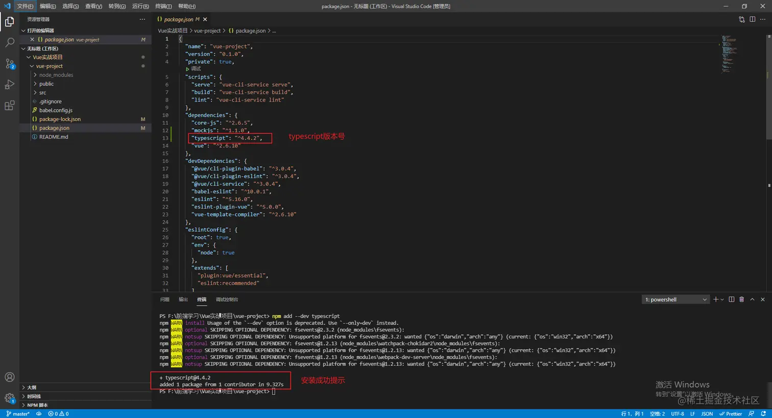
Task: Close the package.json editor tab
Action: (205, 19)
